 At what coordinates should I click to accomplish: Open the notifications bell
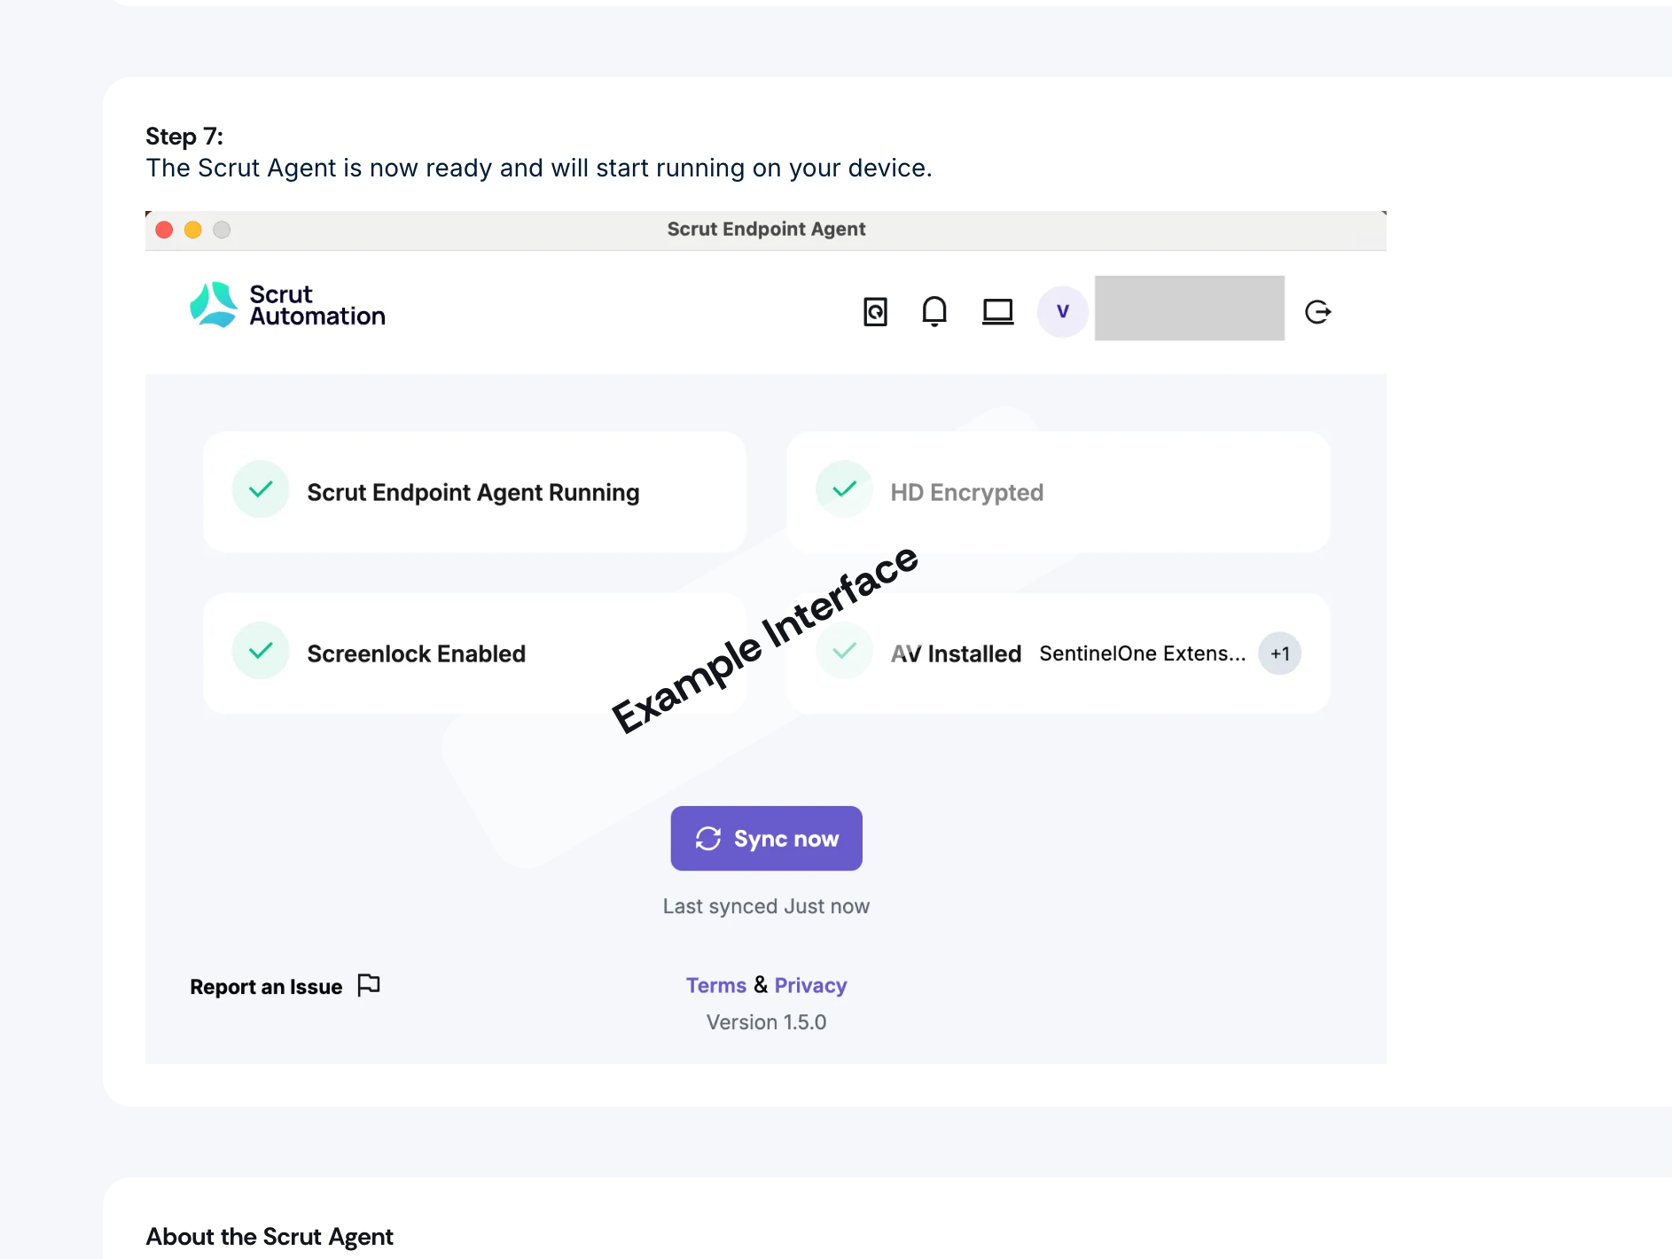934,311
